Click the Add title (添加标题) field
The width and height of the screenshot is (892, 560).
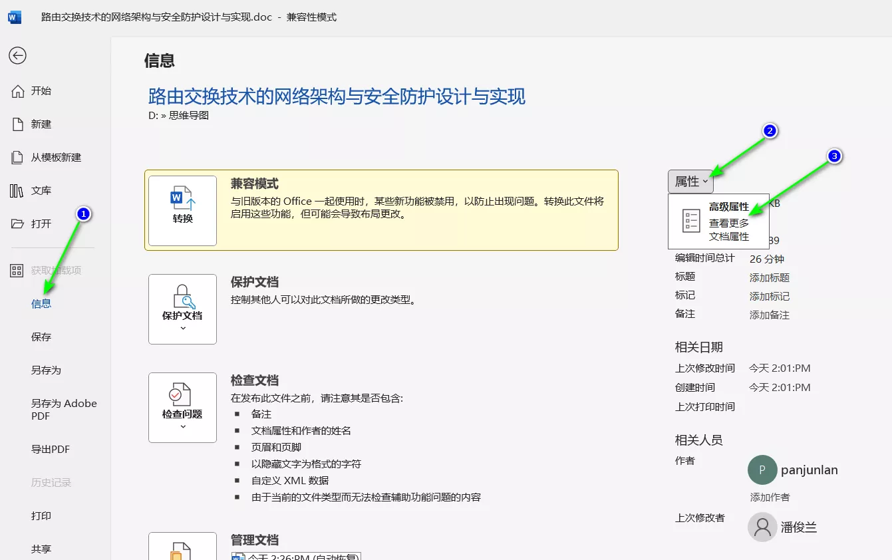(770, 278)
